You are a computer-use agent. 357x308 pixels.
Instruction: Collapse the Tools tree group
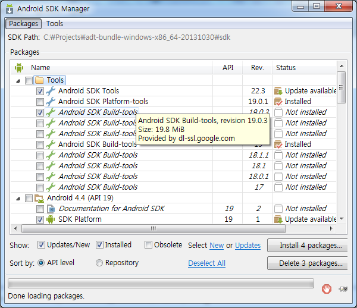pos(18,80)
